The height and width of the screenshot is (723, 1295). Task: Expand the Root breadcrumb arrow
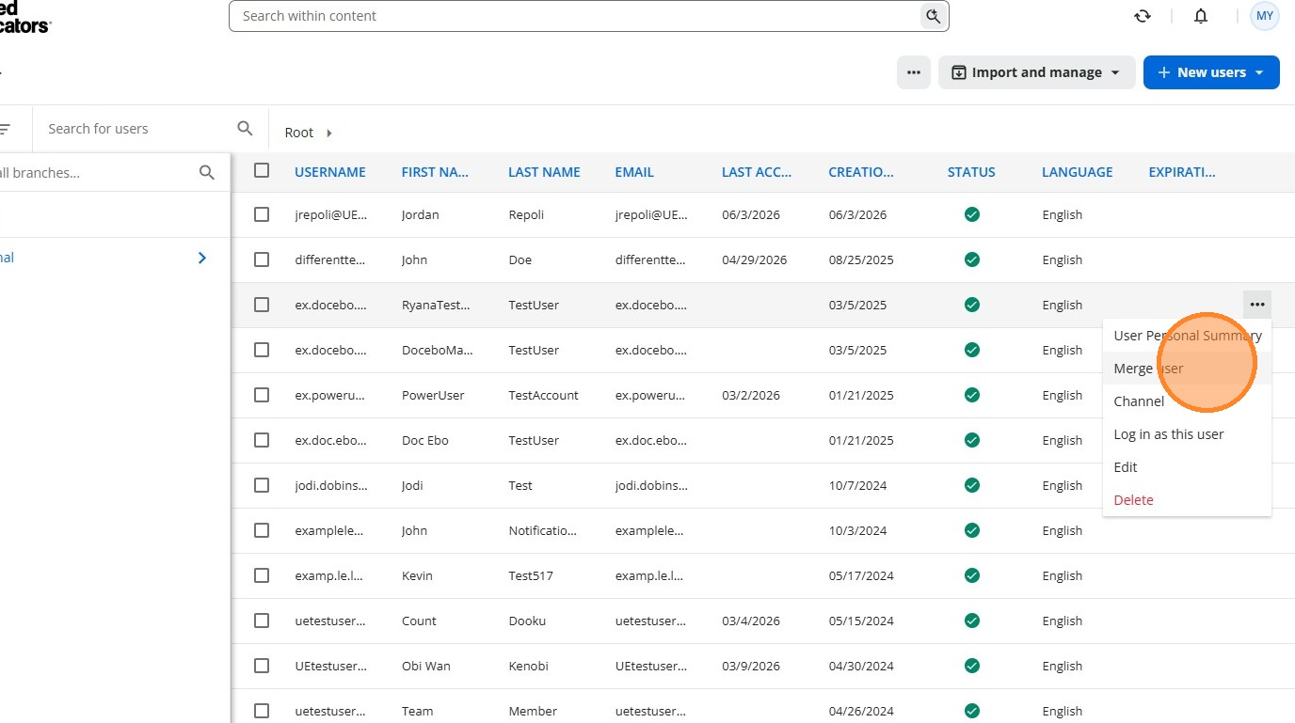point(329,133)
